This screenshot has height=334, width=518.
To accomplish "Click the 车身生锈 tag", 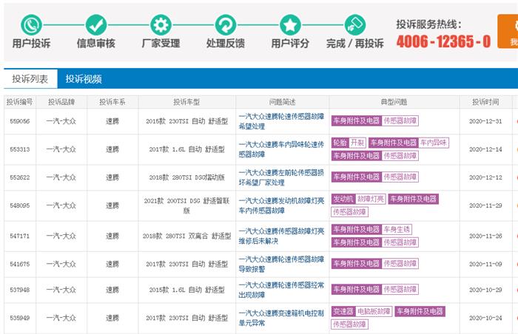I will (397, 229).
